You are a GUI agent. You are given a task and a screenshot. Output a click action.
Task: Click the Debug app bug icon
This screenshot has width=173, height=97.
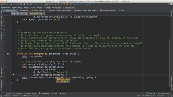(58, 4)
